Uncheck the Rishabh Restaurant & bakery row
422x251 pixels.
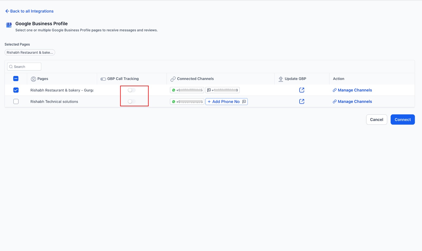pos(16,90)
